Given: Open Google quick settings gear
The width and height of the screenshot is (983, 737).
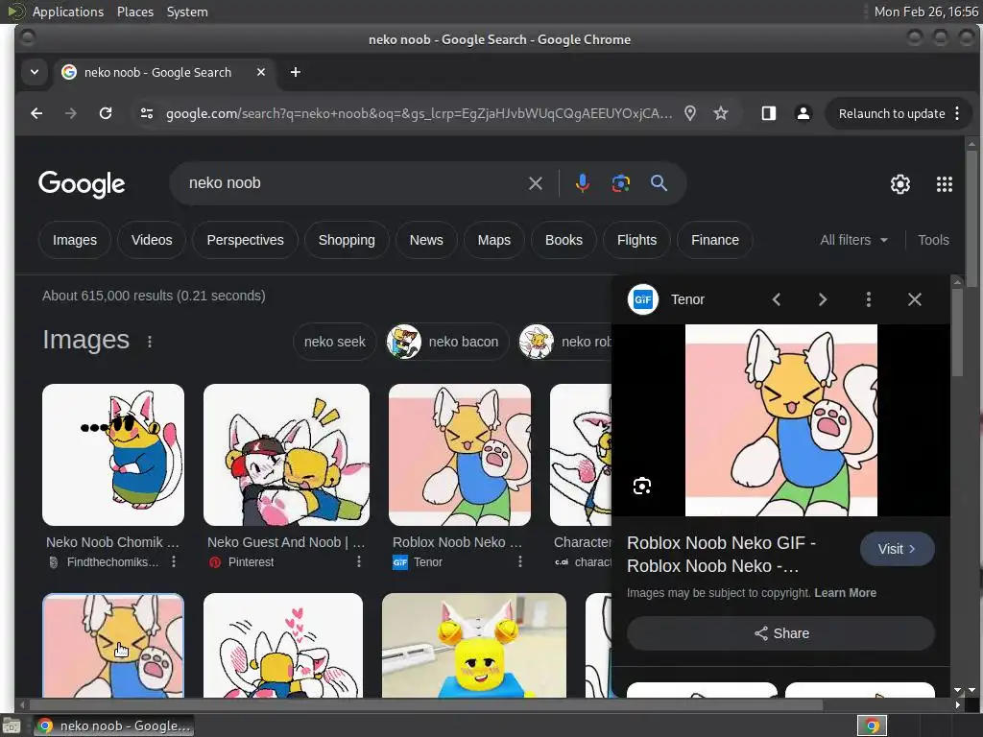Looking at the screenshot, I should tap(900, 184).
